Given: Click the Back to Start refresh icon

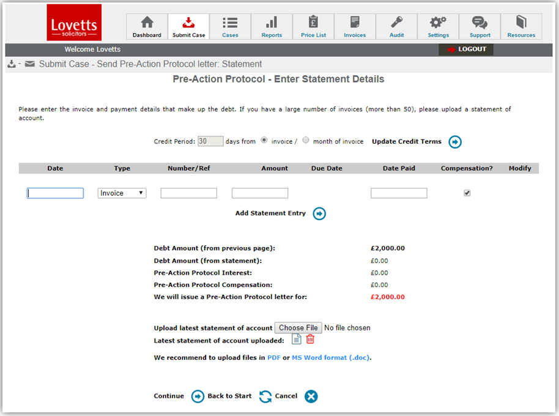Looking at the screenshot, I should pyautogui.click(x=265, y=396).
